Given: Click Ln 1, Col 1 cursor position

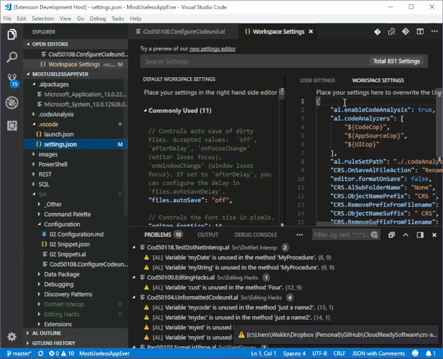Looking at the screenshot, I should [264, 353].
